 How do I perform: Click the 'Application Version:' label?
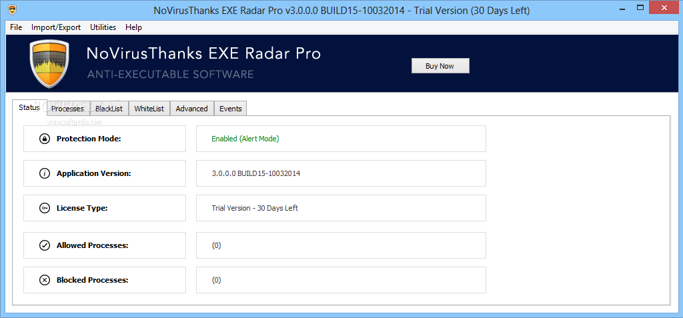tap(93, 173)
